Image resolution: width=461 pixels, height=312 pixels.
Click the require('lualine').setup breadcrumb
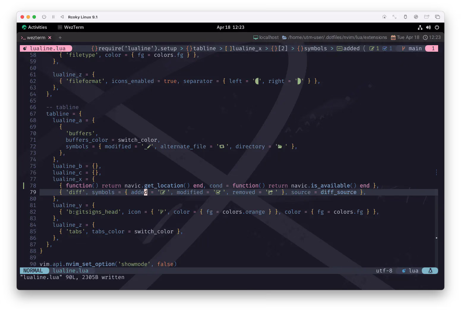134,48
